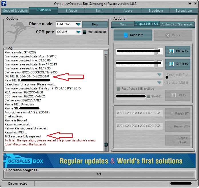Viewport: 199px width, 188px height.
Task: Click the WiFi MAC address field
Action: point(139,126)
